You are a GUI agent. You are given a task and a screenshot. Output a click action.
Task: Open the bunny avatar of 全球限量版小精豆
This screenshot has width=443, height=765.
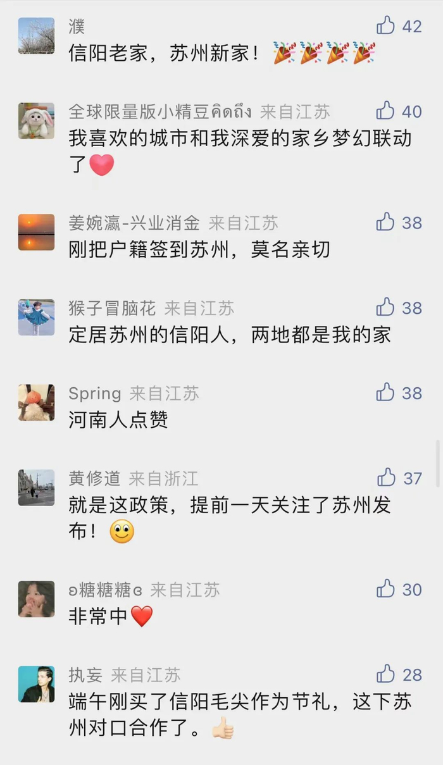[36, 121]
